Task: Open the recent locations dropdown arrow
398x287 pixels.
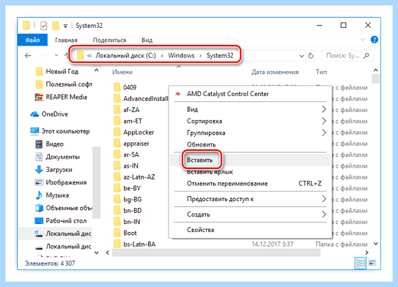Action: coord(56,55)
